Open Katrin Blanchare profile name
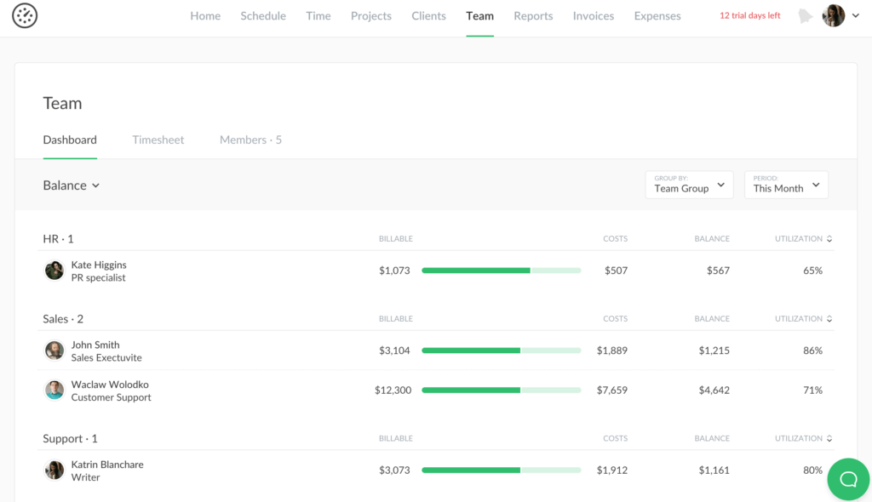872x502 pixels. coord(107,465)
